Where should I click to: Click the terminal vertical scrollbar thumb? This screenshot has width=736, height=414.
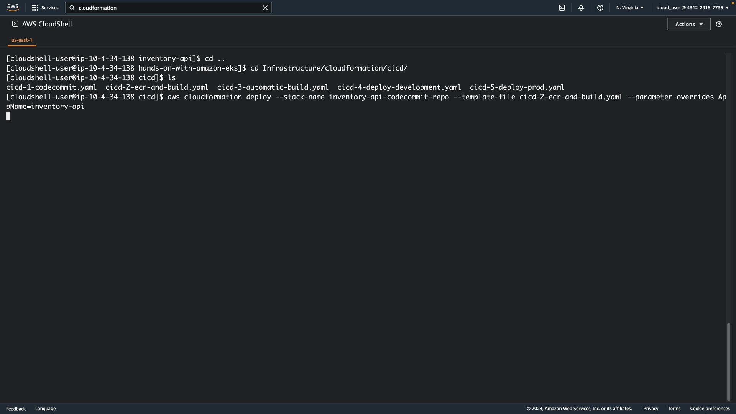click(728, 362)
